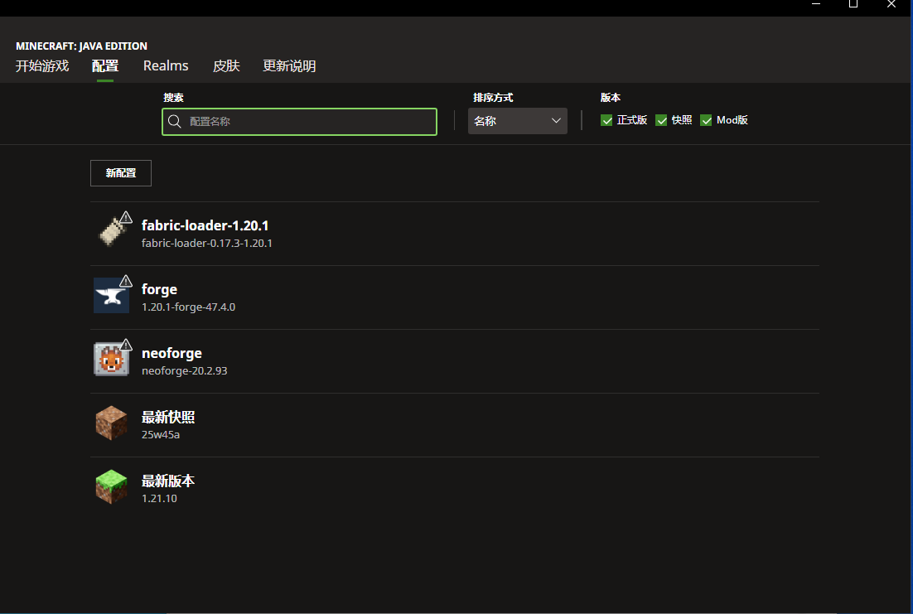Uncheck the 正式版 version filter
The width and height of the screenshot is (913, 614).
click(606, 120)
